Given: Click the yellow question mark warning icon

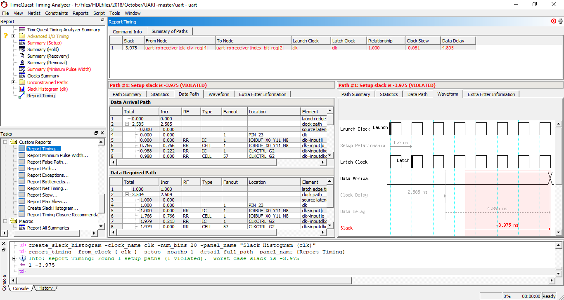Looking at the screenshot, I should 6,36.
